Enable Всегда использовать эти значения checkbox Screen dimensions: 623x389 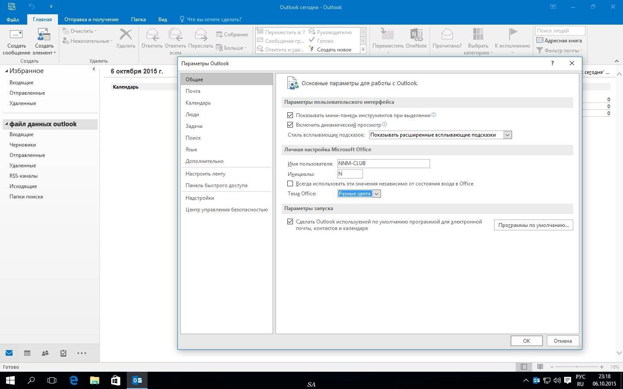coord(290,183)
